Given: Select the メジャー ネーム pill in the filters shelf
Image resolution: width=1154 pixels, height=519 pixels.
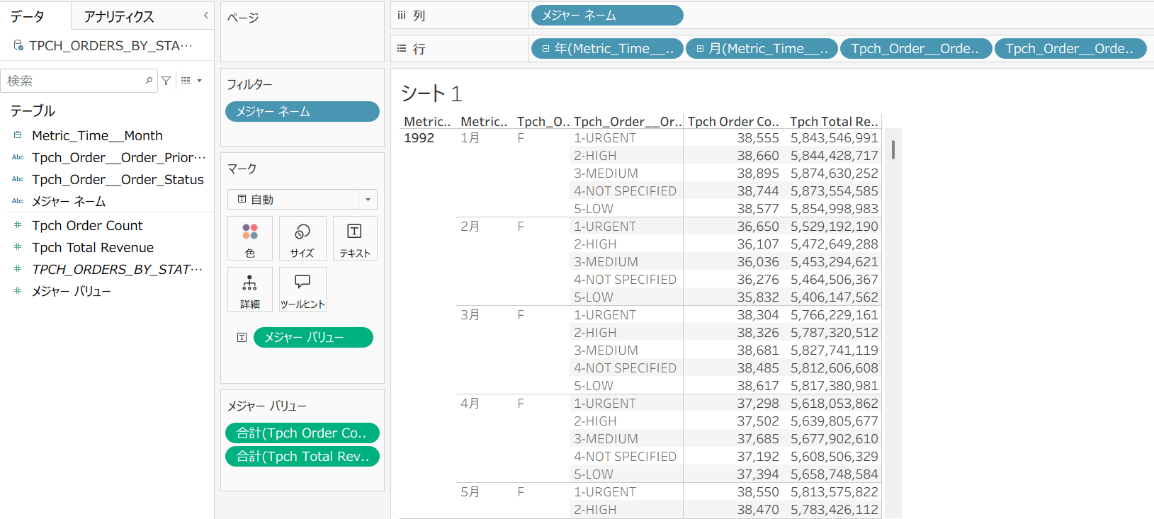Looking at the screenshot, I should pos(302,112).
